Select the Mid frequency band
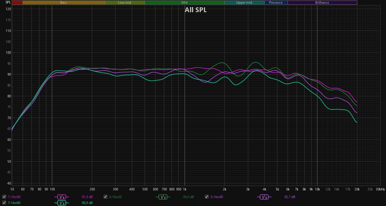Screen dimensions: 386x206 (184, 3)
